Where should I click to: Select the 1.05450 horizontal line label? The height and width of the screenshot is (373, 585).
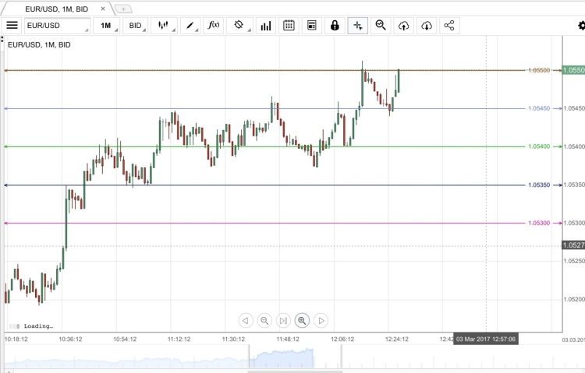point(539,108)
